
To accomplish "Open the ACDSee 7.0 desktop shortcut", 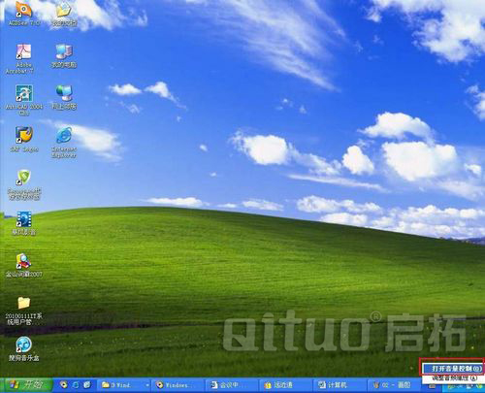I will [24, 14].
